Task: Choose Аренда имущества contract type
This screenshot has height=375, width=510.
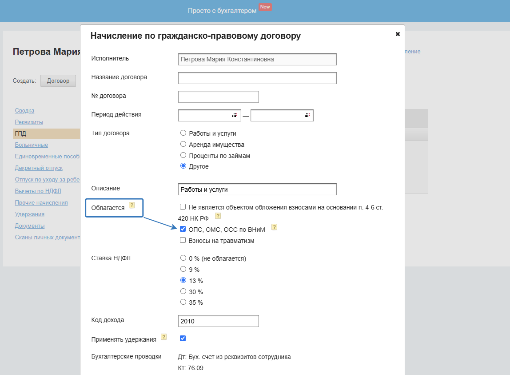Action: 183,144
